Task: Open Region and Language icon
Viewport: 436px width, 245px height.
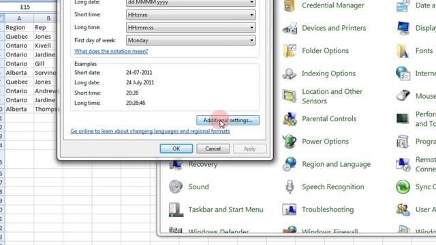Action: click(290, 164)
